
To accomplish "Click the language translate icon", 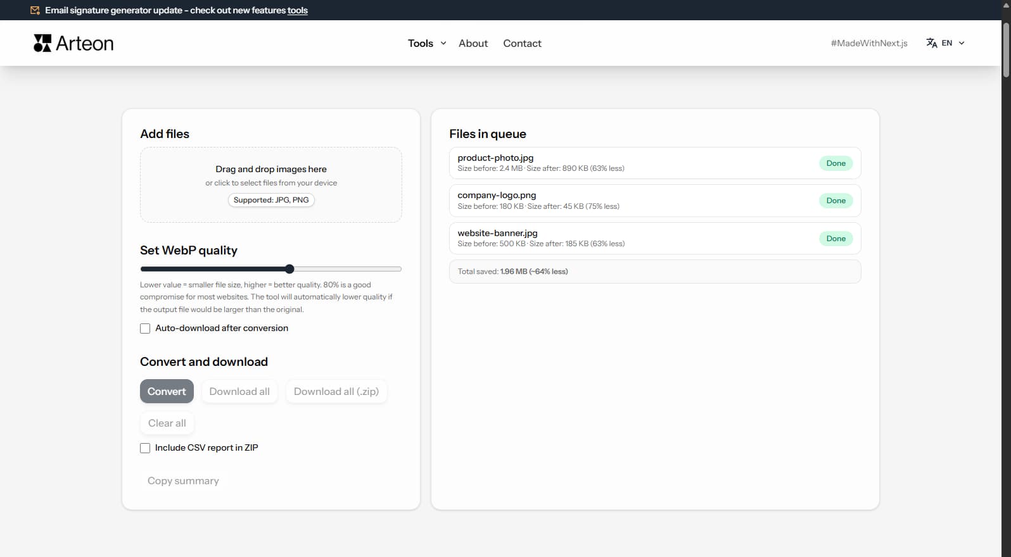I will tap(931, 43).
